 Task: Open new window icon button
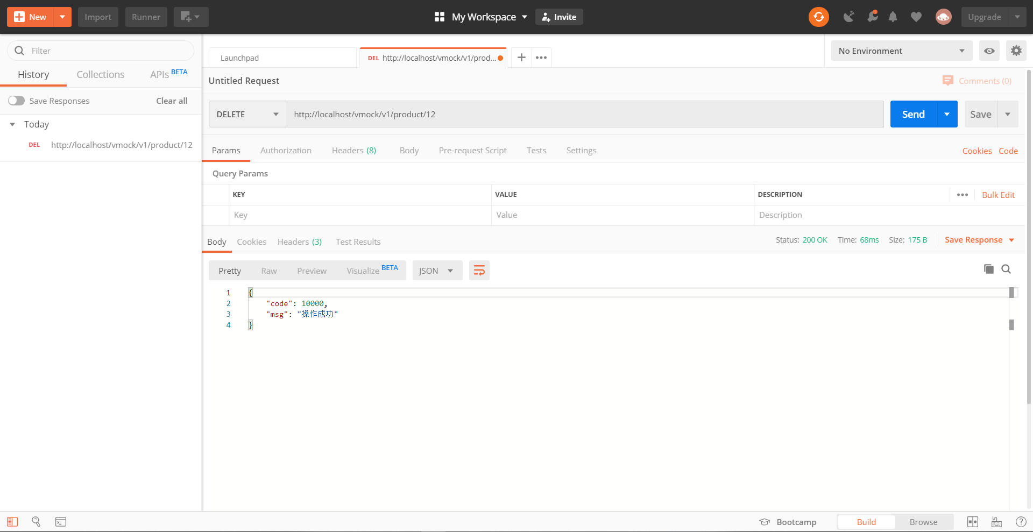click(190, 17)
